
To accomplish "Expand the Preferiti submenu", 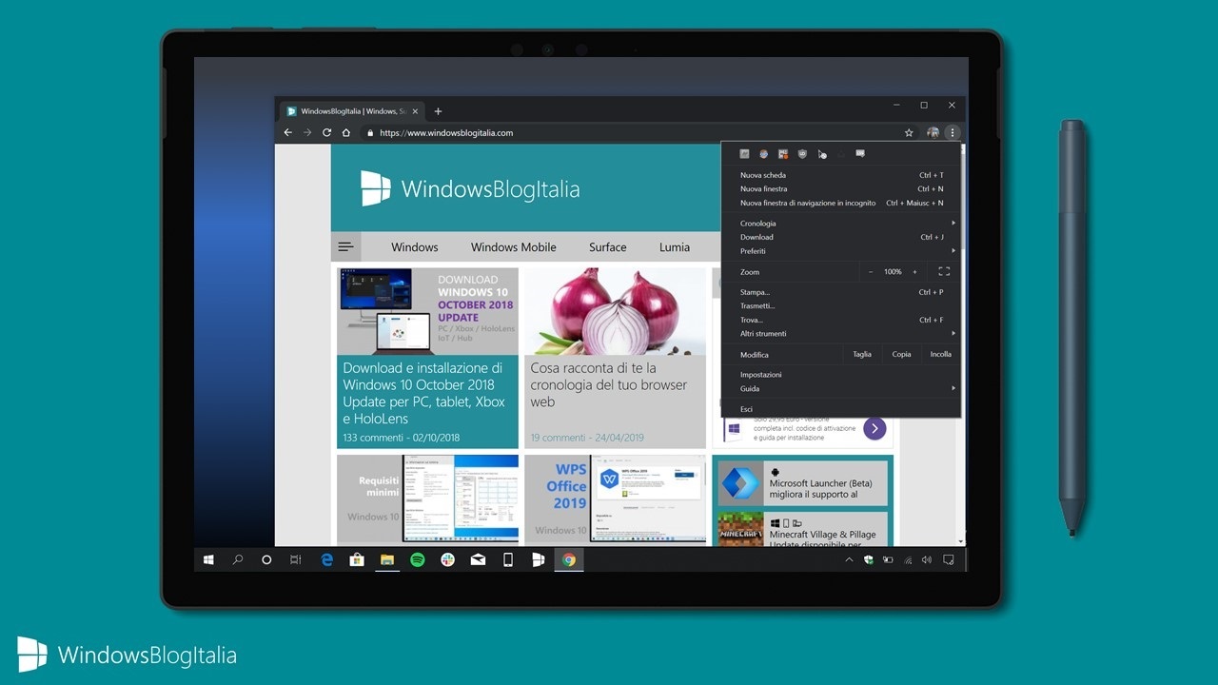I will click(841, 251).
